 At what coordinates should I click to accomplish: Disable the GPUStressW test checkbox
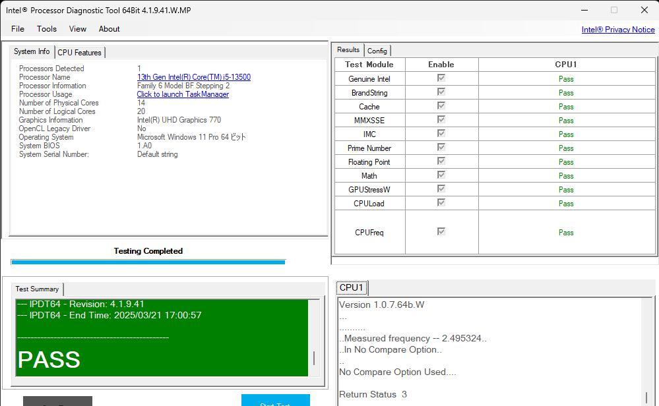point(441,189)
